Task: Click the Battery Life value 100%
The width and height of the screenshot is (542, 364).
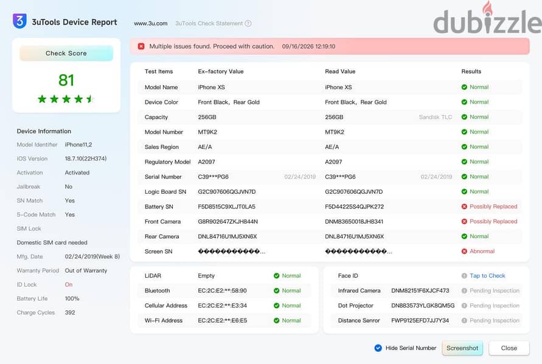Action: point(72,298)
